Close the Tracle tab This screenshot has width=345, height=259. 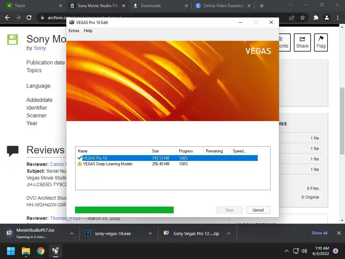coord(61,6)
